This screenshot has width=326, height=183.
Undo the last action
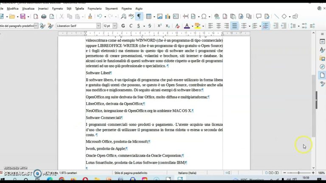point(100,17)
